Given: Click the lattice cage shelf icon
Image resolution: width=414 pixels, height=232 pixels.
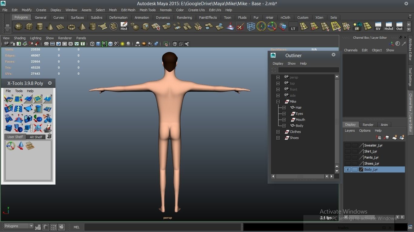Looking at the screenshot, I should coord(251,27).
